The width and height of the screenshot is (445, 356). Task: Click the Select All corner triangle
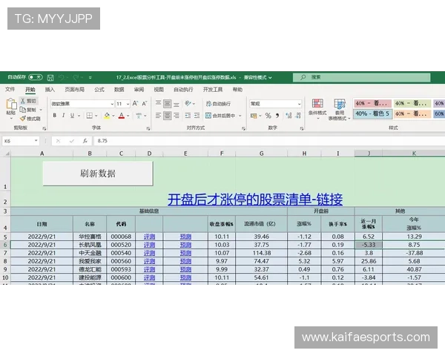coord(6,154)
